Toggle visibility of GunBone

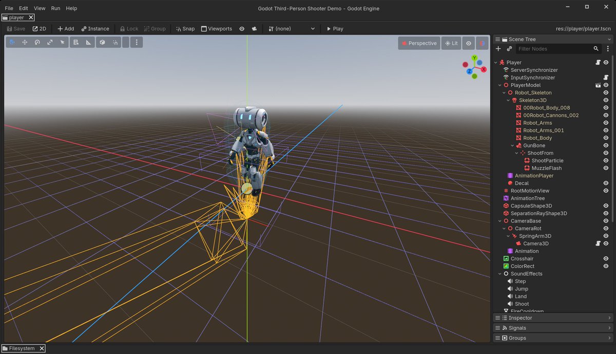(606, 145)
